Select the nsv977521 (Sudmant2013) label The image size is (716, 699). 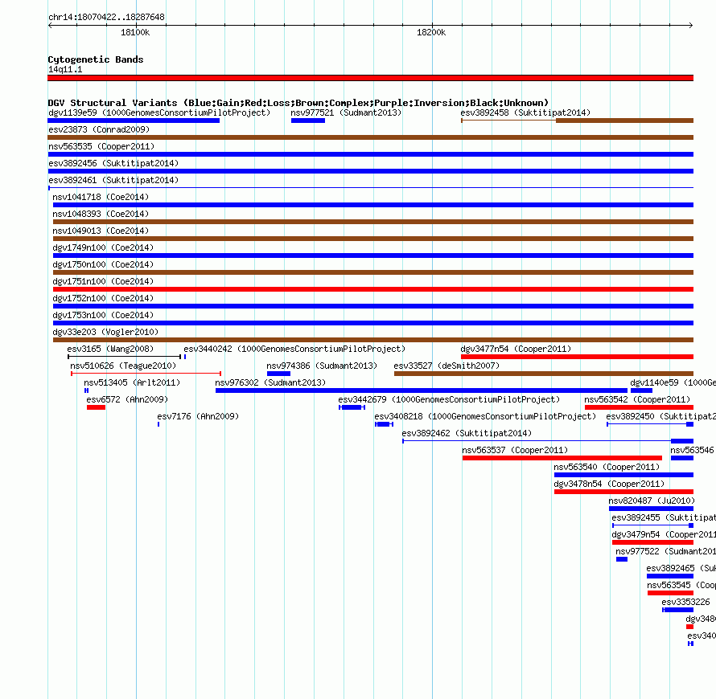point(346,112)
